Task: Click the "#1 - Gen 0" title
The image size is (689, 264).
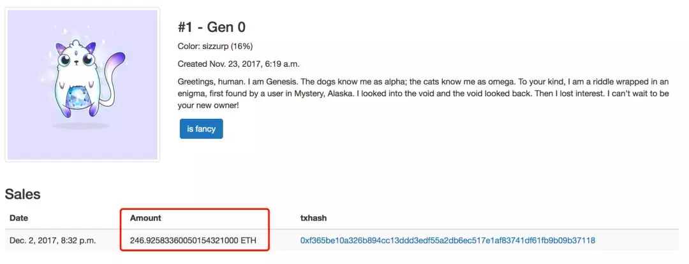Action: (x=212, y=27)
